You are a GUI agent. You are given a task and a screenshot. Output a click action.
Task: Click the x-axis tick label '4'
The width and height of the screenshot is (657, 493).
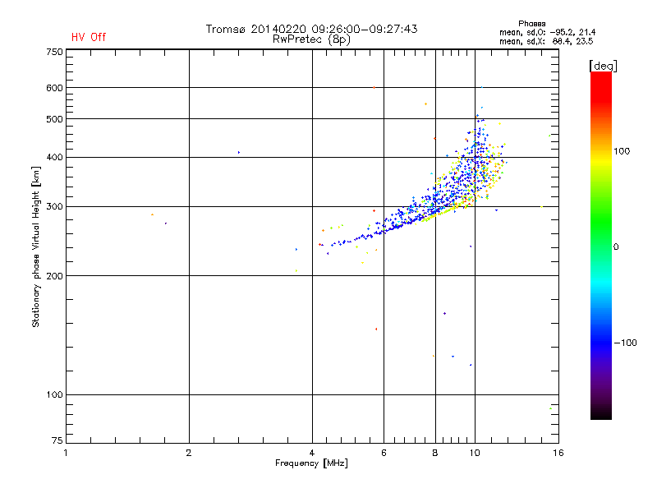pyautogui.click(x=312, y=453)
